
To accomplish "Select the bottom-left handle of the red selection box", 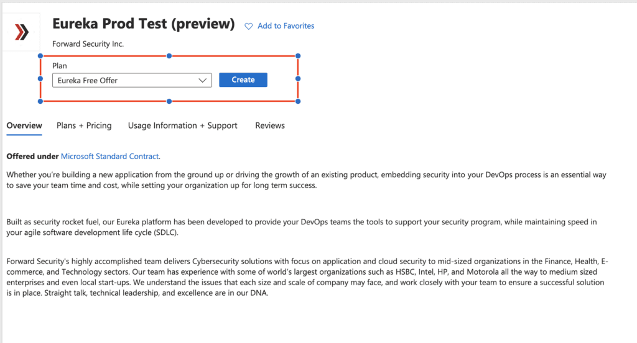I will tap(40, 101).
